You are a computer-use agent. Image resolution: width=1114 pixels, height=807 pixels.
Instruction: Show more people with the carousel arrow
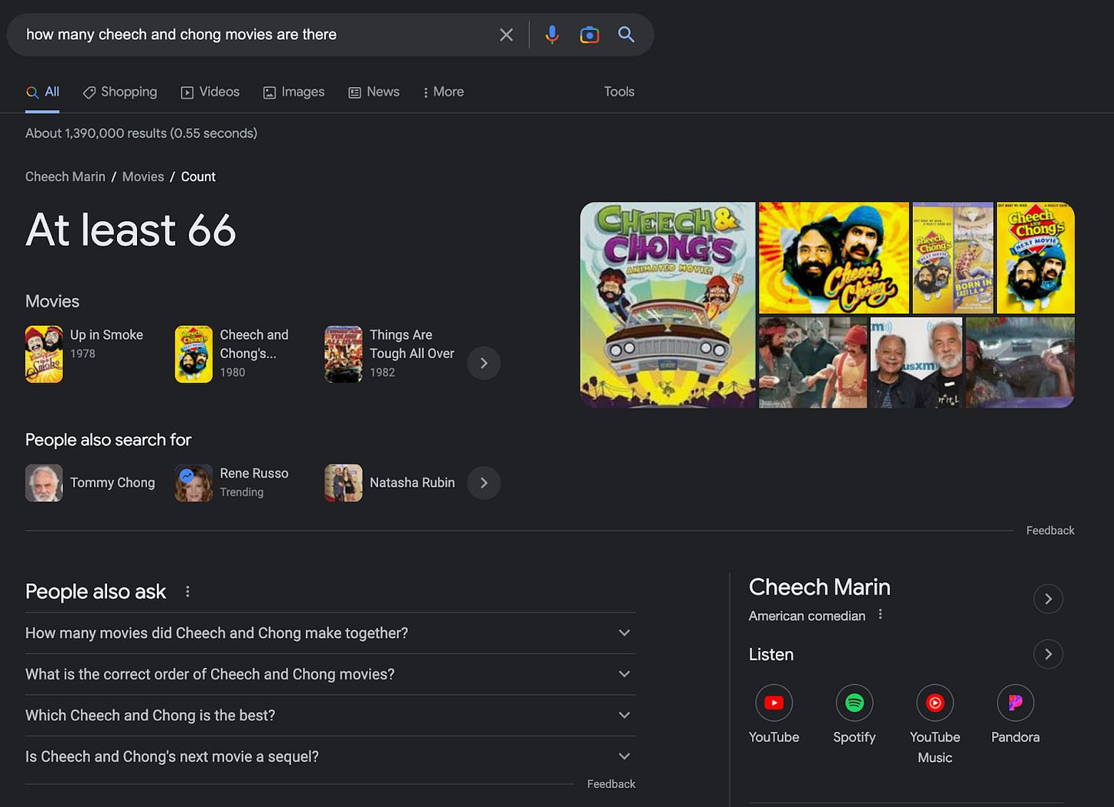(484, 483)
